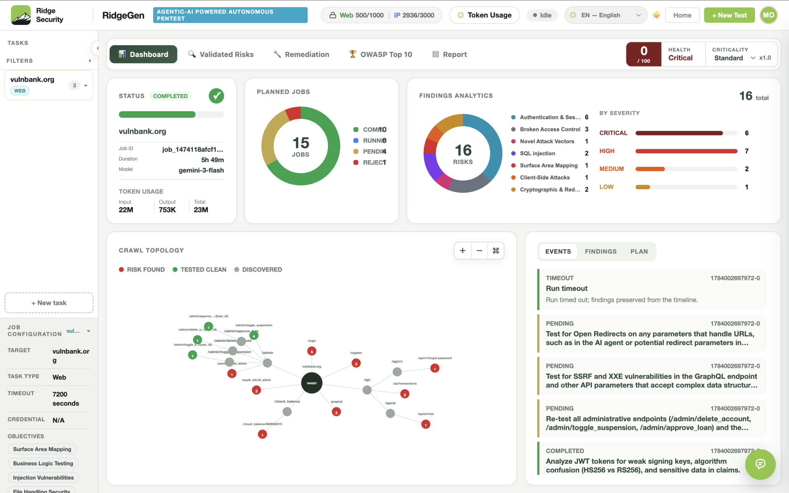
Task: Zoom out of the crawl topology
Action: [479, 251]
